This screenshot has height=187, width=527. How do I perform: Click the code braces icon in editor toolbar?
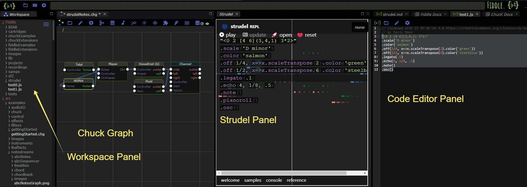coord(377,23)
